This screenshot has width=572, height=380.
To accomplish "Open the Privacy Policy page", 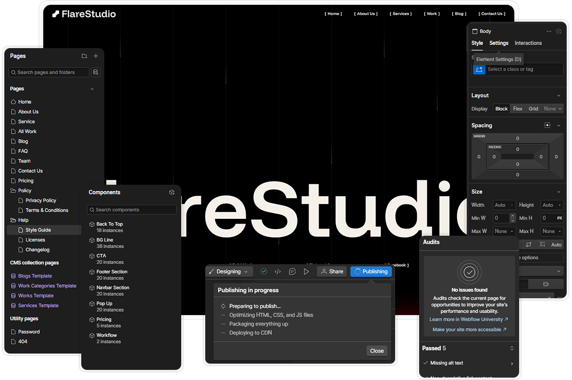I will [40, 201].
